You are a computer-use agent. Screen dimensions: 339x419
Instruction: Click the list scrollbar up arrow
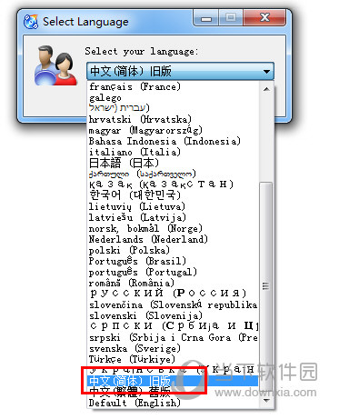(x=266, y=89)
